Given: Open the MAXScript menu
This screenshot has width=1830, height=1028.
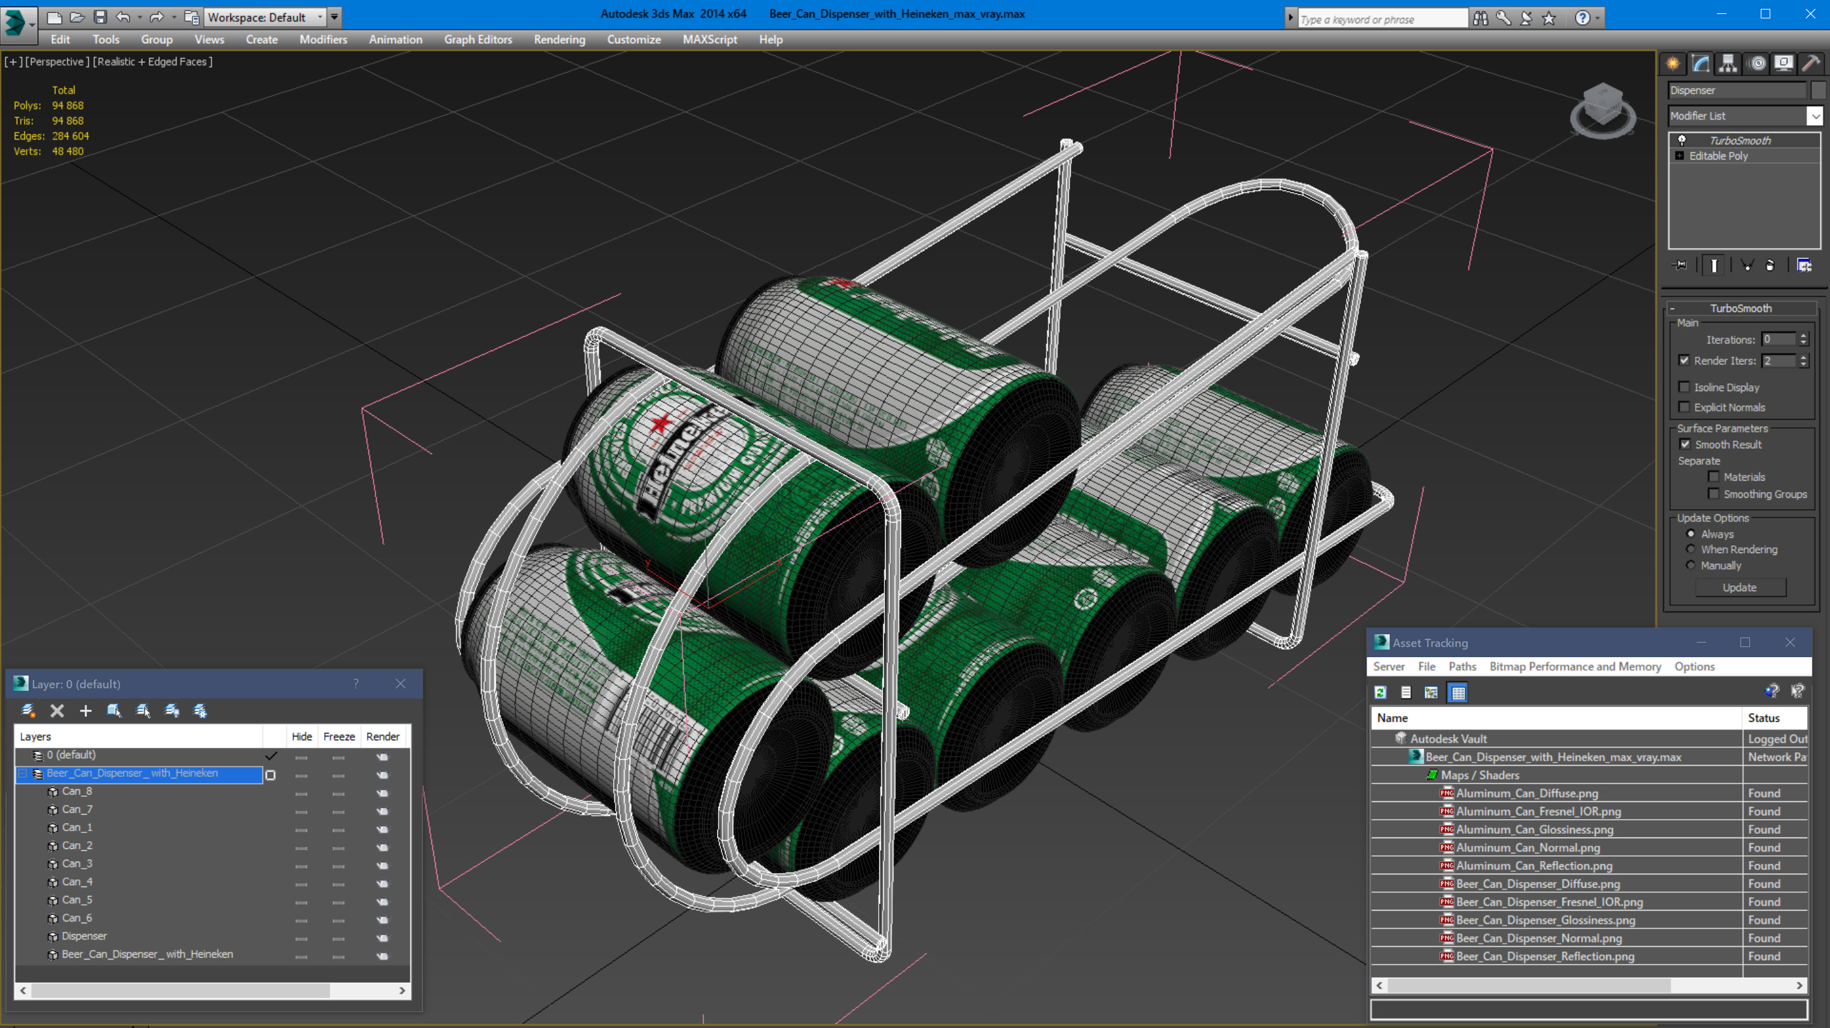Looking at the screenshot, I should [709, 40].
